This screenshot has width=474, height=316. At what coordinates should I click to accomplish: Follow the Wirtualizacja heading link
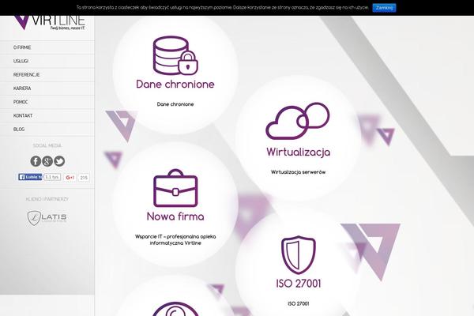coord(299,152)
